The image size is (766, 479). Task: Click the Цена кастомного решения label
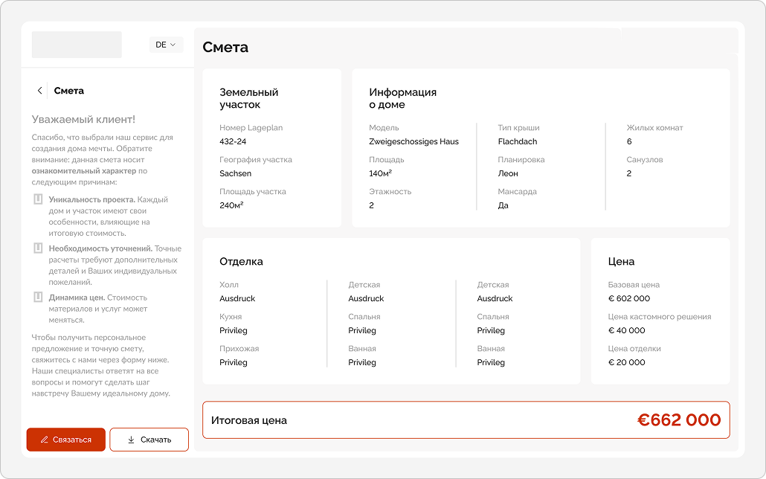coord(660,317)
